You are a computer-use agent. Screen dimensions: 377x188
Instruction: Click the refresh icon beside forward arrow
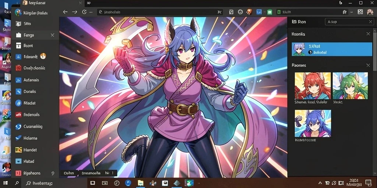[84, 12]
